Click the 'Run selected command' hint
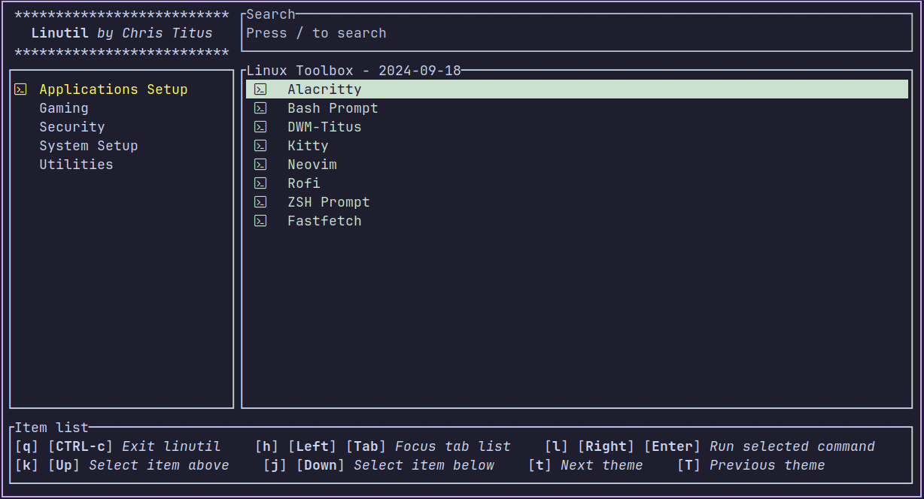The height and width of the screenshot is (499, 924). click(x=792, y=446)
